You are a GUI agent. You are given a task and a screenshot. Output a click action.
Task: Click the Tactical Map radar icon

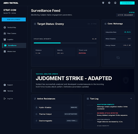coord(5,27)
